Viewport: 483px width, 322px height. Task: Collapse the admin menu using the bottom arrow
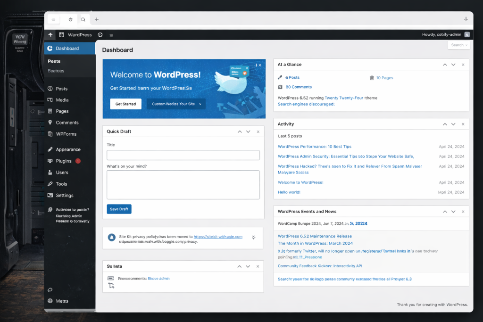point(50,289)
